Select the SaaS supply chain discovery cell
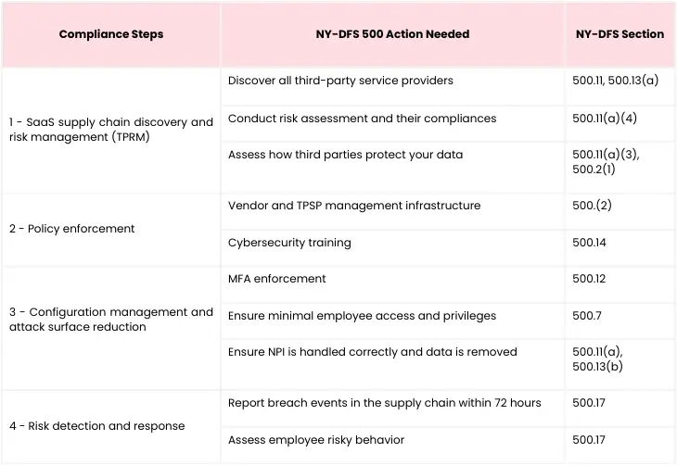This screenshot has width=677, height=465. tap(111, 130)
